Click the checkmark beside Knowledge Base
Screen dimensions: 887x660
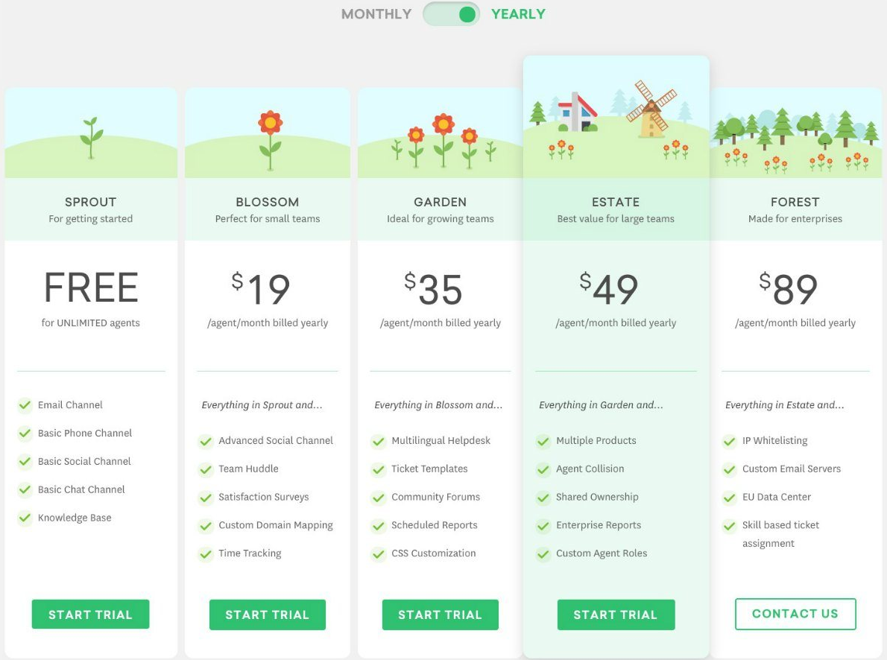tap(25, 517)
